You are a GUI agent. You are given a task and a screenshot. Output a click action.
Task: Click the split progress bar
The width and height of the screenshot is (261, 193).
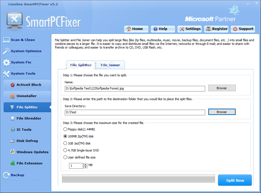(138, 178)
